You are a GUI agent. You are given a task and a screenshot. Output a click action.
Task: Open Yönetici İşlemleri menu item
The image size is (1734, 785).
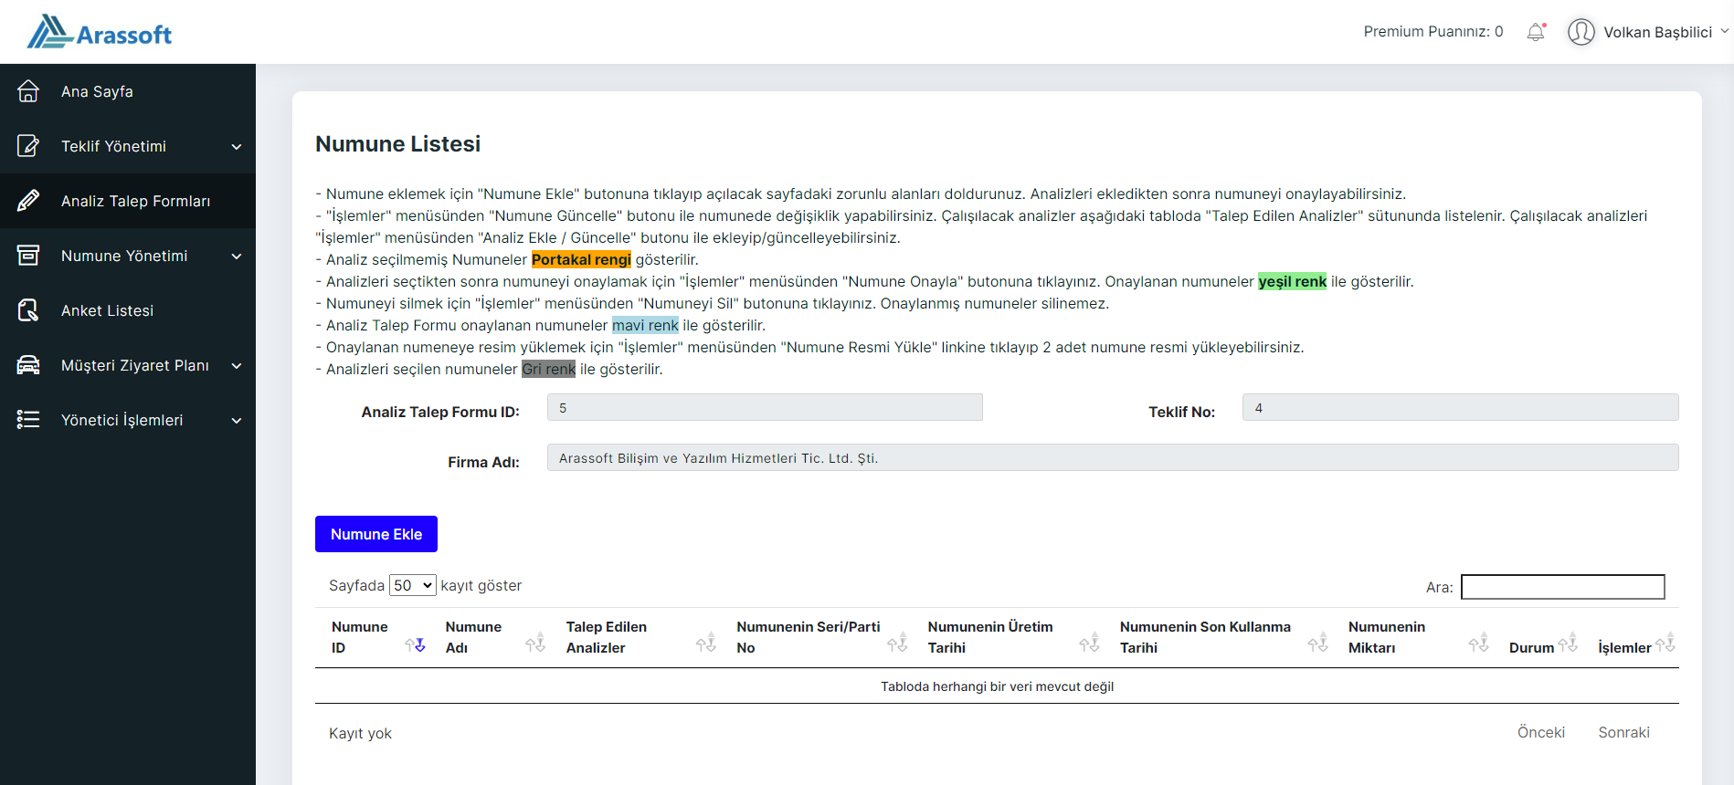128,420
